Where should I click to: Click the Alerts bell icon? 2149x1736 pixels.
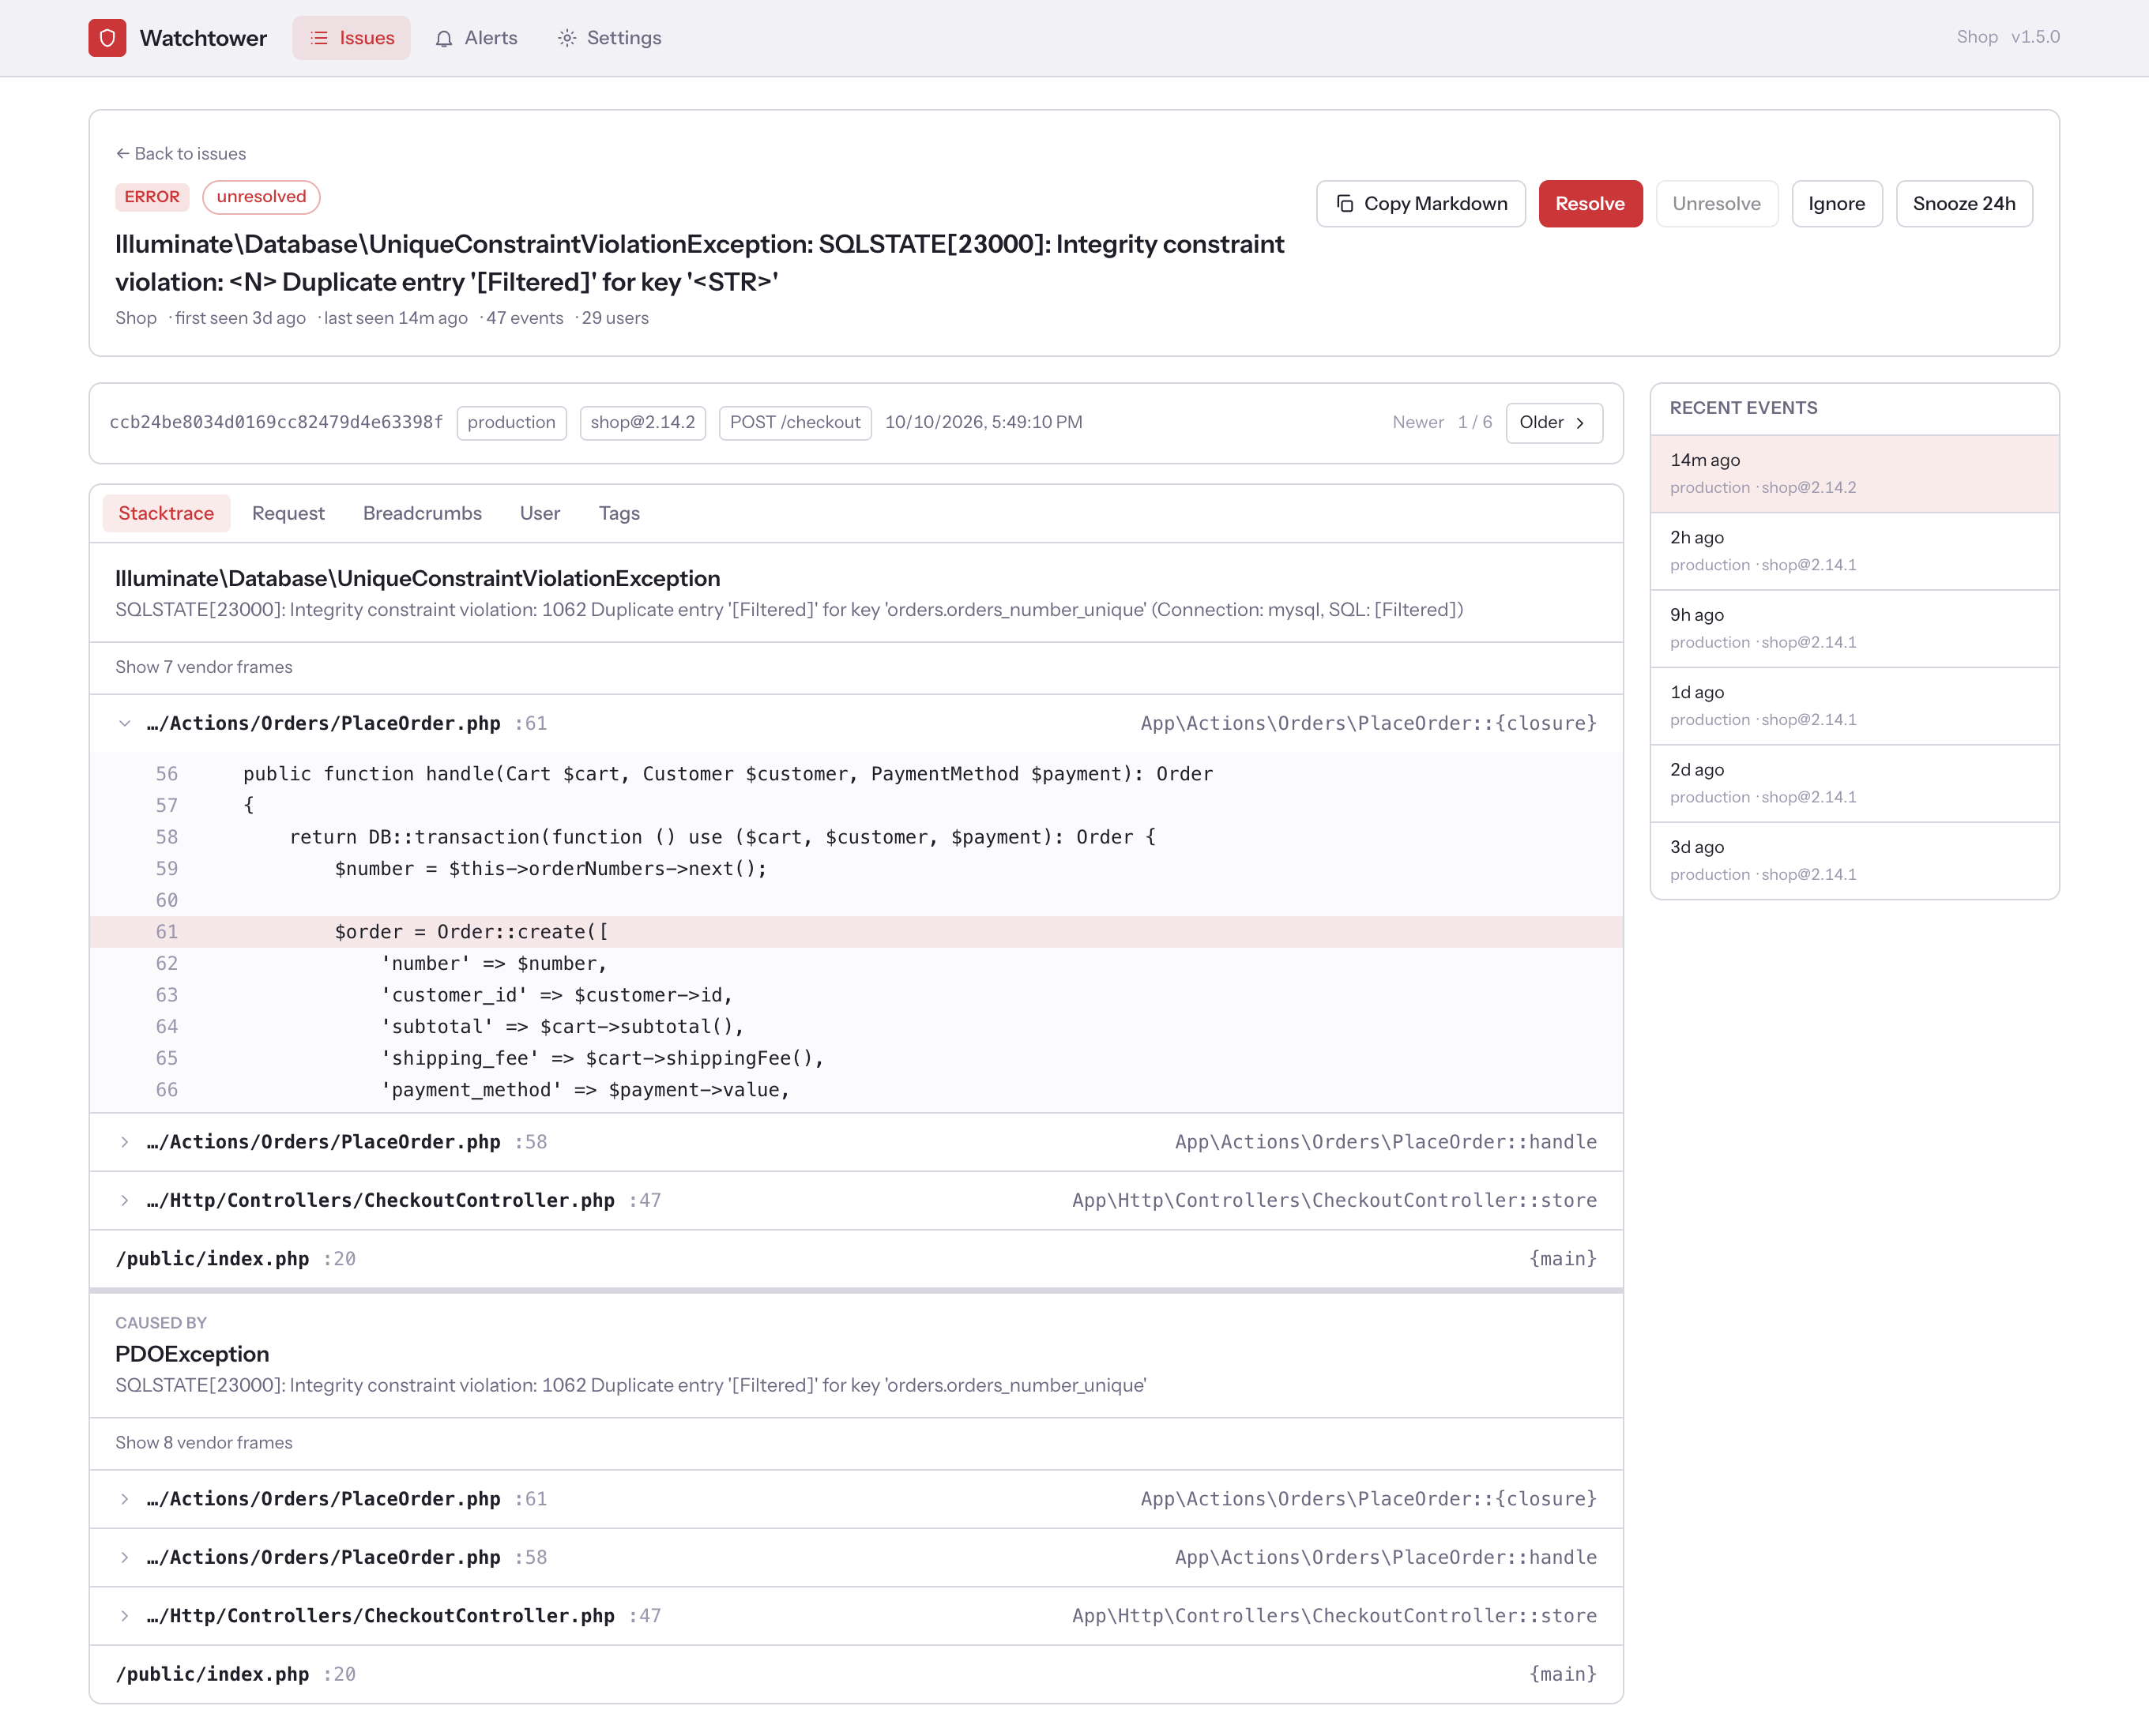444,38
